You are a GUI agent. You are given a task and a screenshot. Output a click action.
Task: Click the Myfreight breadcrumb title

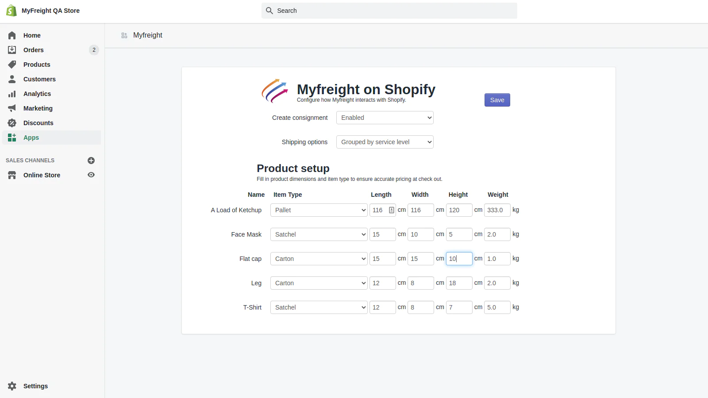[148, 35]
